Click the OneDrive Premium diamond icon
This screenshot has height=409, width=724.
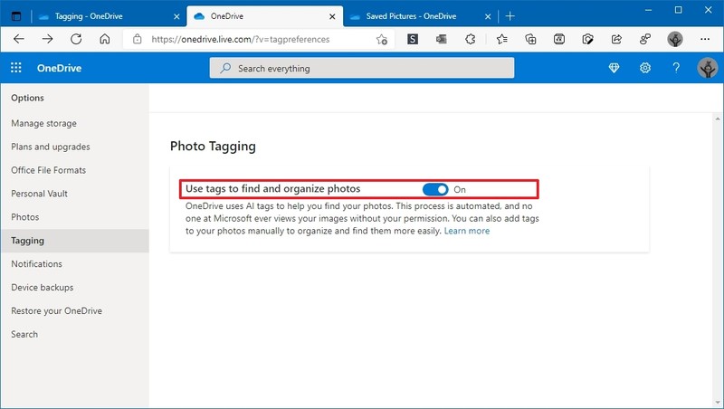pos(614,68)
